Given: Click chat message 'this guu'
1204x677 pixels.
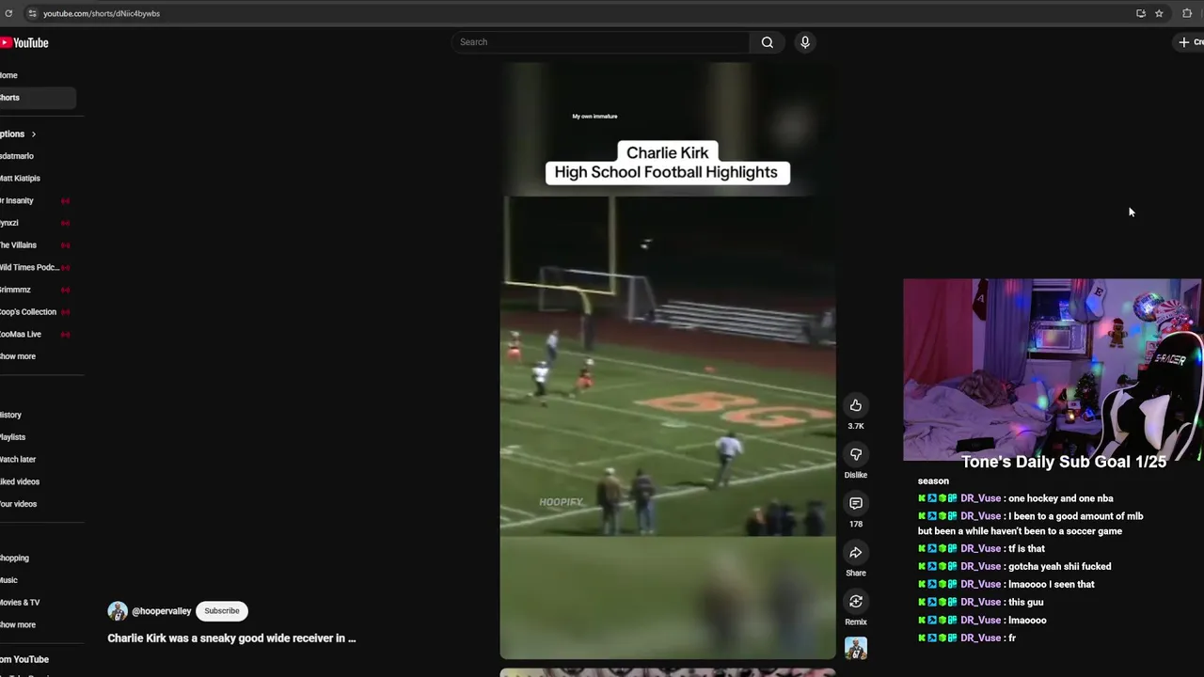Looking at the screenshot, I should [1025, 603].
